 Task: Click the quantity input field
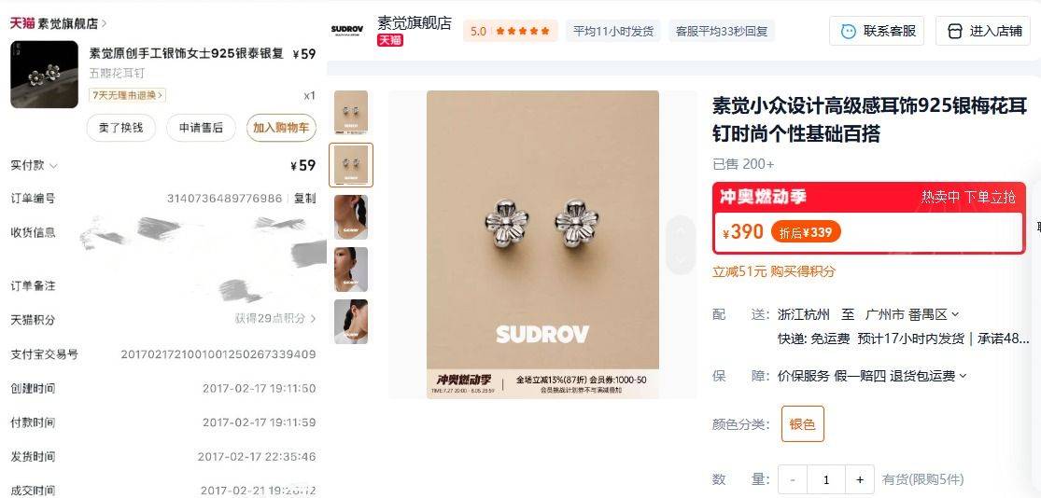coord(826,479)
